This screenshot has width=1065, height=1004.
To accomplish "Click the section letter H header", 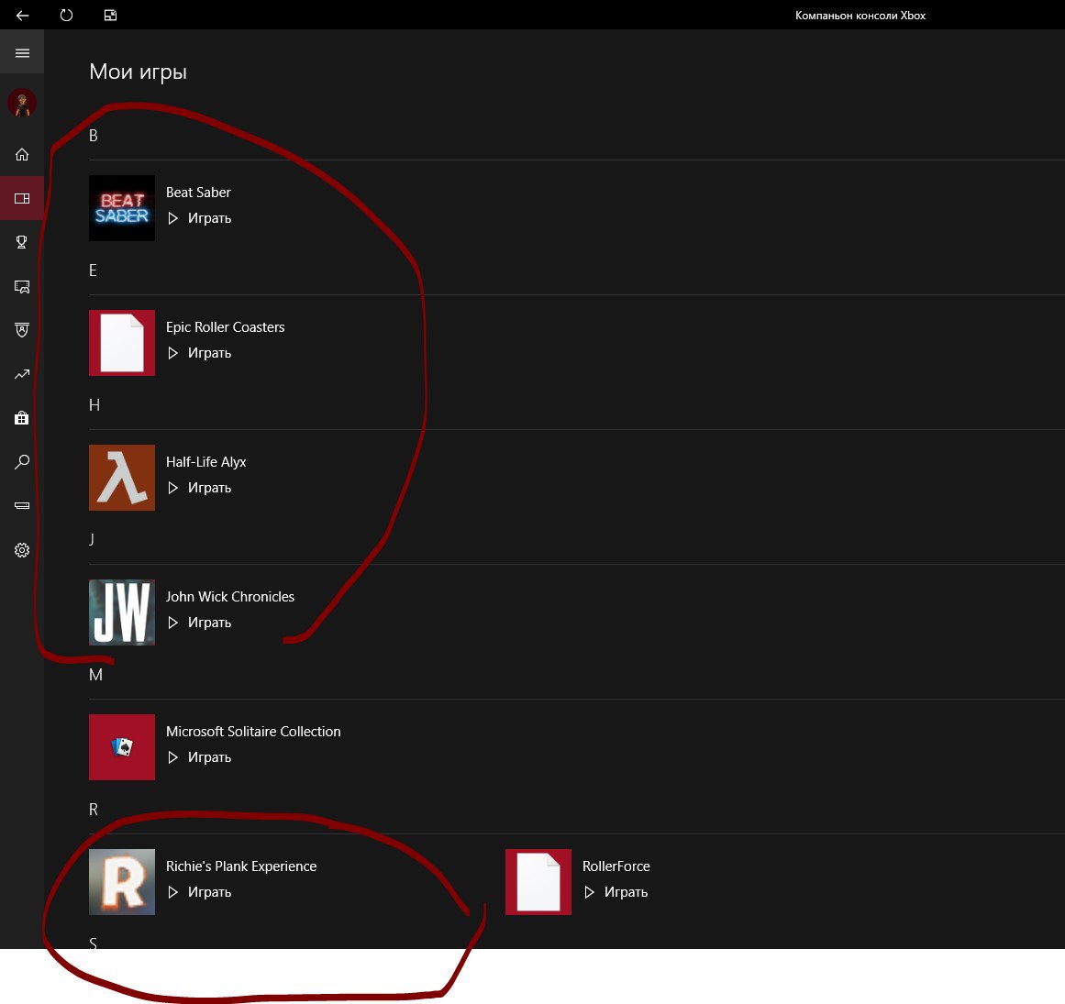I will (94, 405).
